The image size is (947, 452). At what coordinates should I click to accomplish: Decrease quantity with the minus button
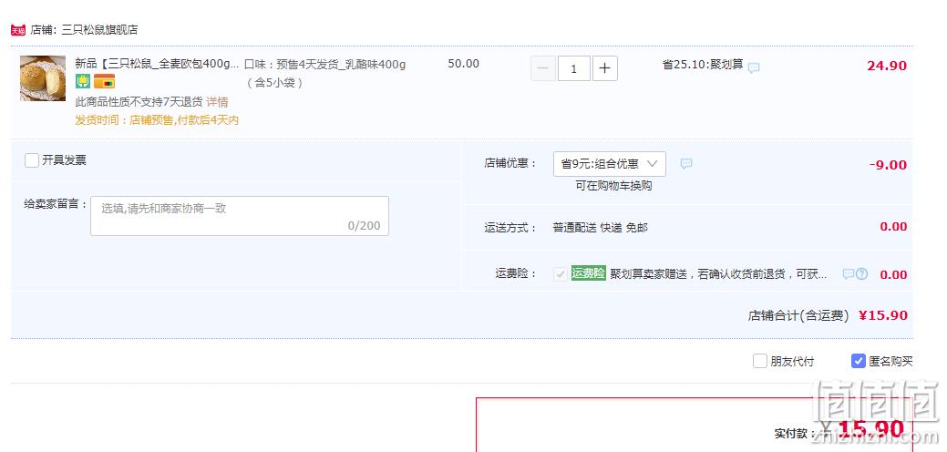[542, 68]
